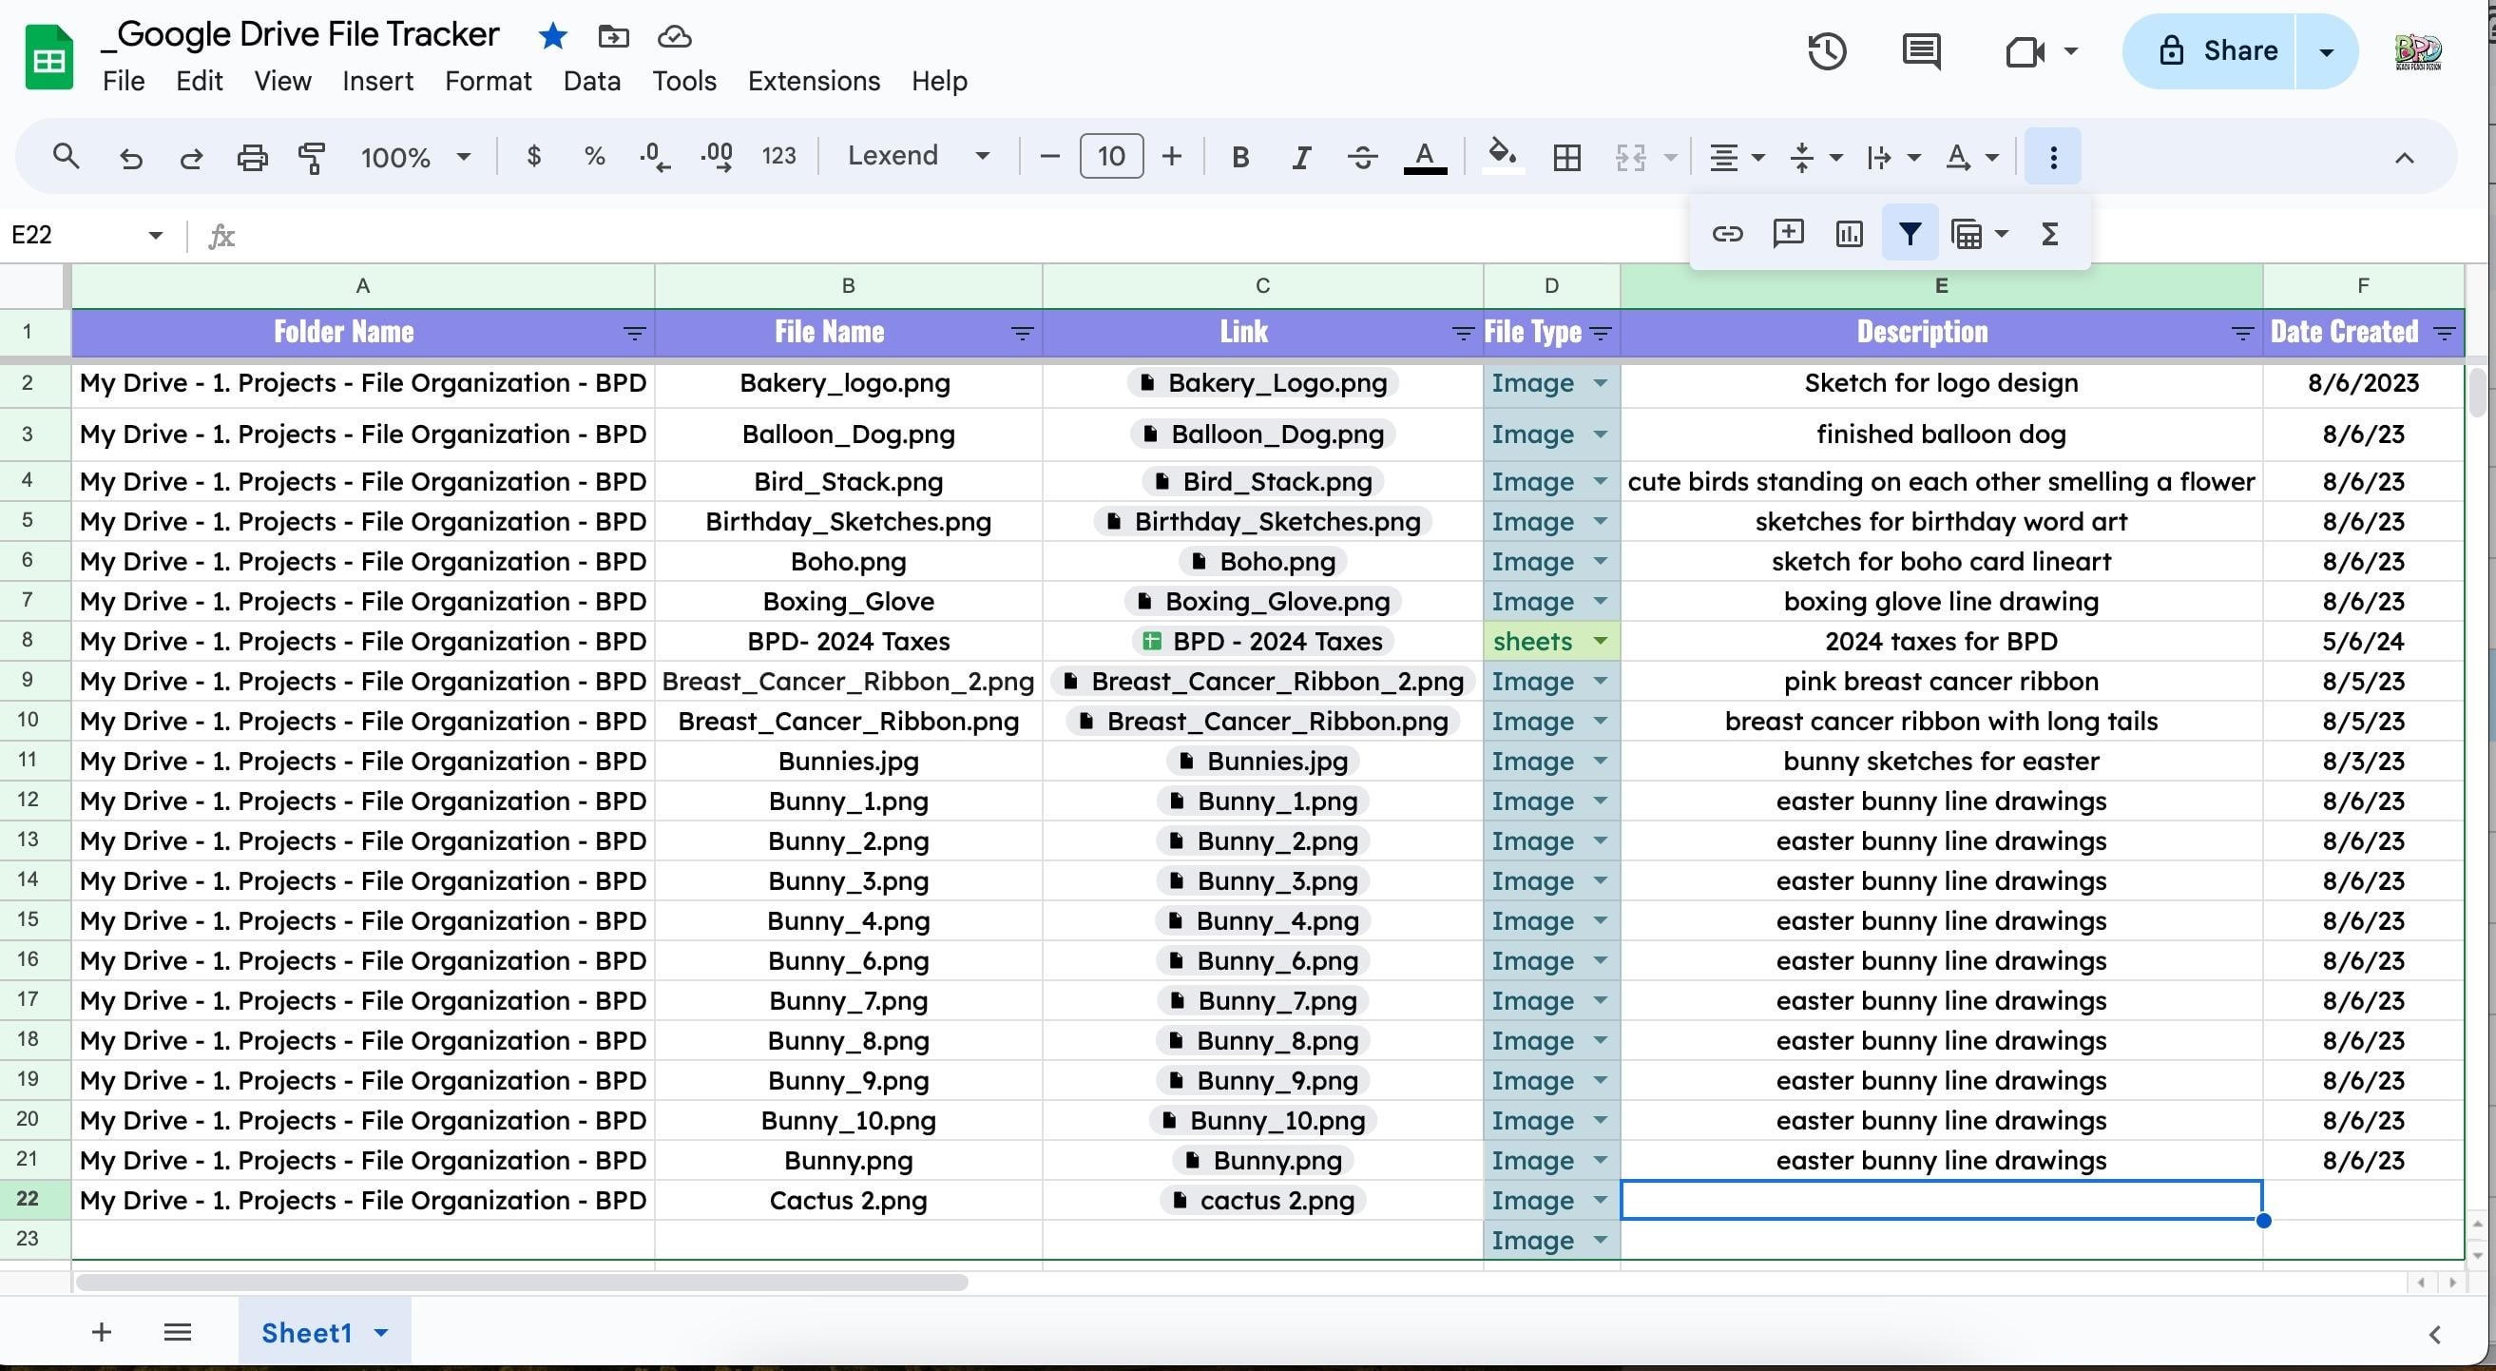This screenshot has height=1371, width=2496.
Task: Toggle italic formatting
Action: (x=1301, y=157)
